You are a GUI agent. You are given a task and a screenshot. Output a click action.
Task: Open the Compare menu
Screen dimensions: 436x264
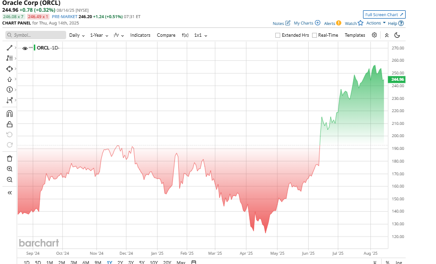coord(166,35)
